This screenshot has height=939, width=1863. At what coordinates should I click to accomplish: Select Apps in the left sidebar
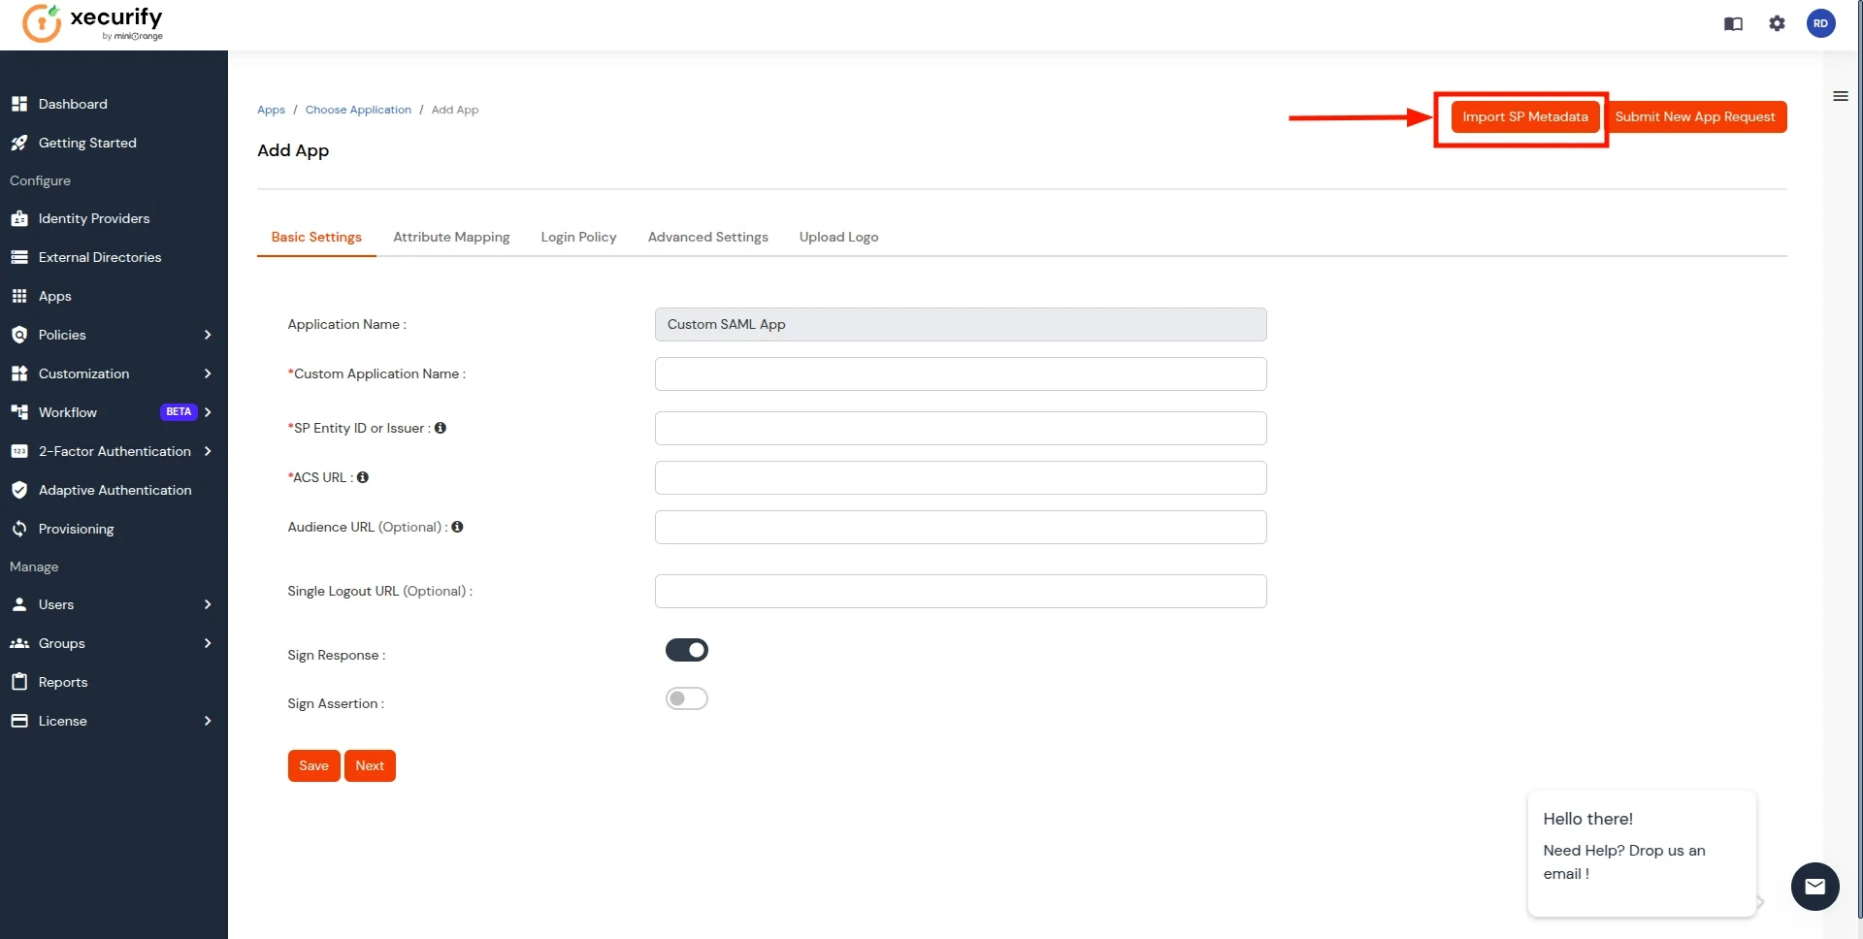tap(55, 296)
